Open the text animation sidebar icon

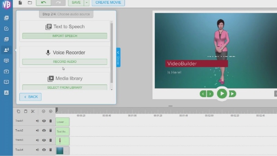point(6,93)
